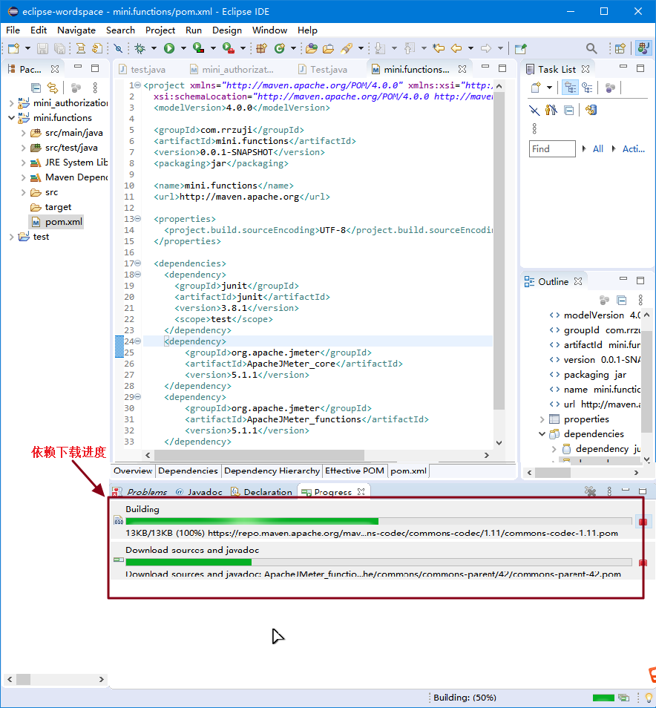The height and width of the screenshot is (708, 656).
Task: Click the Back navigation arrow in toolbar
Action: tap(456, 48)
